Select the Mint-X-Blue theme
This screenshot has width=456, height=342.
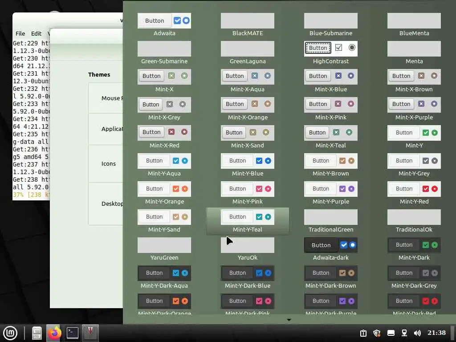331,81
